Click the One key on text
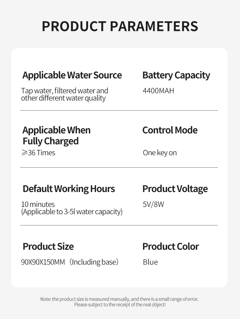240x319 pixels. 160,153
